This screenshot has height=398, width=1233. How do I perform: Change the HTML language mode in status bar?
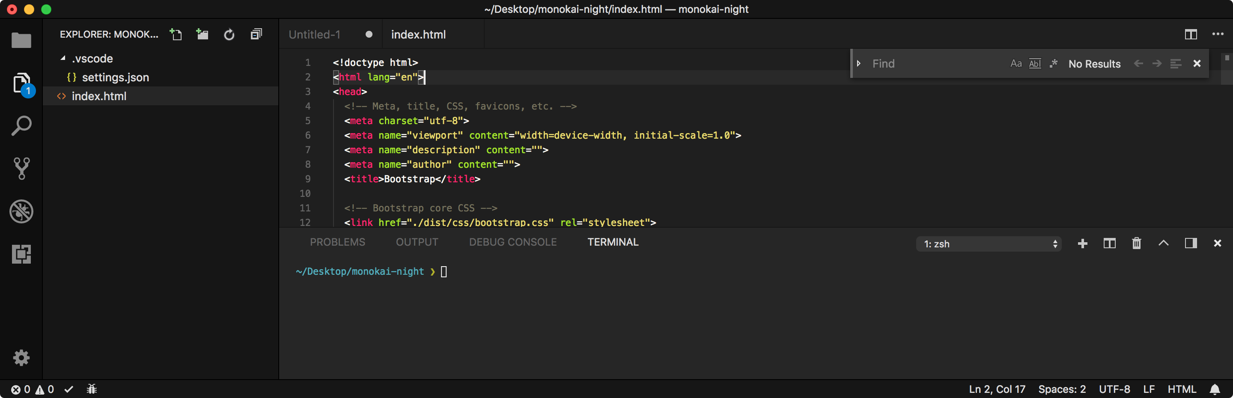(x=1181, y=389)
